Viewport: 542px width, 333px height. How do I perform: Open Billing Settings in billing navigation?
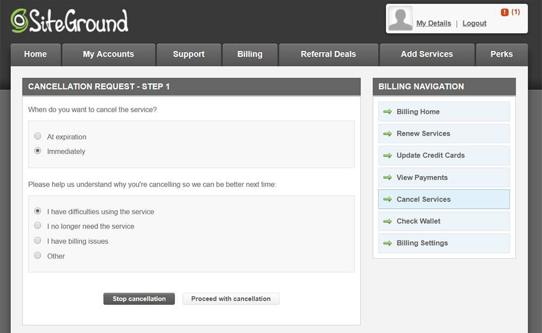click(x=444, y=243)
